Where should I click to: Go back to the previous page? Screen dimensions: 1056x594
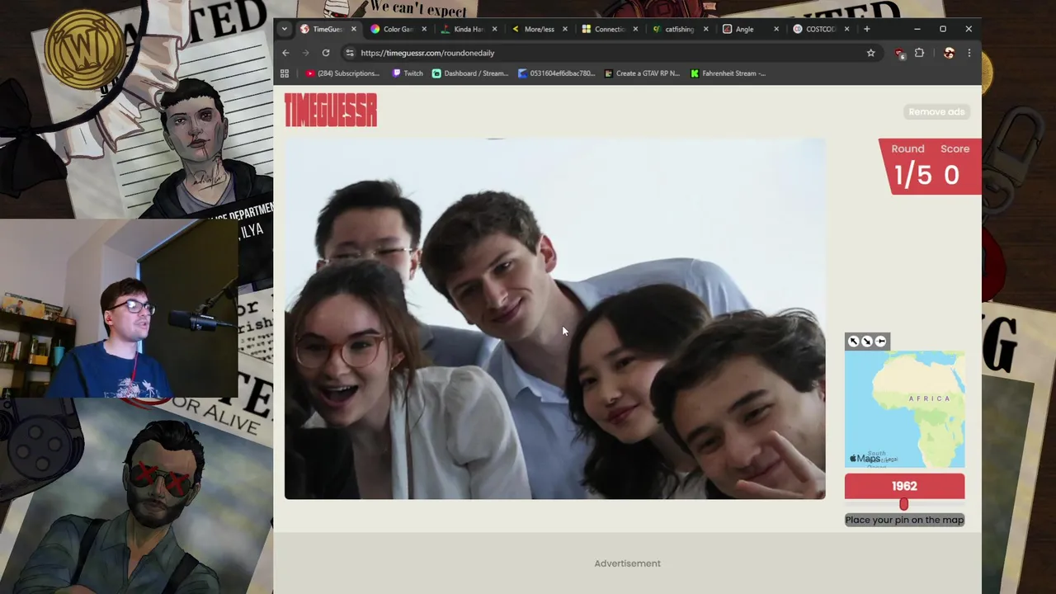(x=285, y=53)
